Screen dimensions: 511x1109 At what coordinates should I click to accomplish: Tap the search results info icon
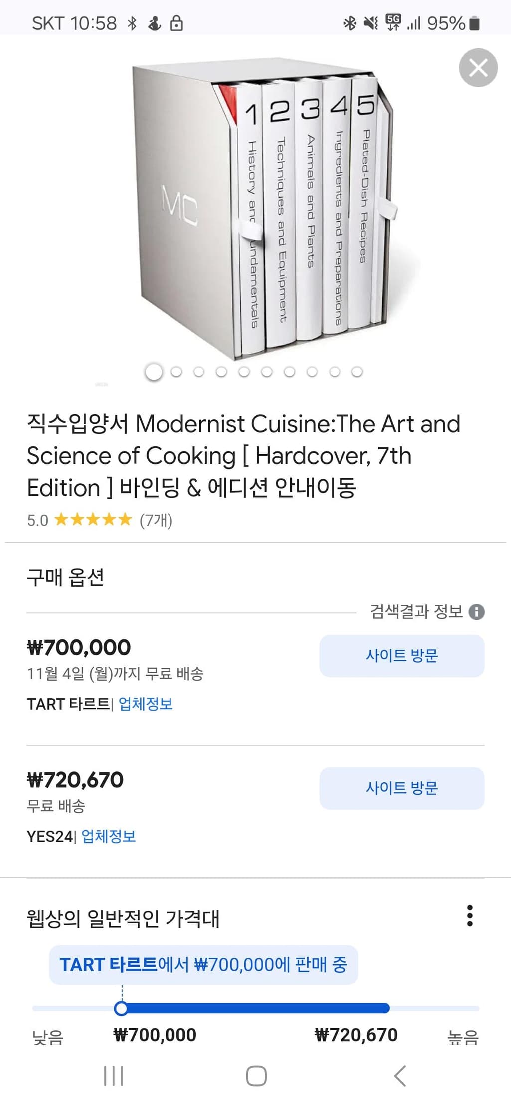(477, 612)
